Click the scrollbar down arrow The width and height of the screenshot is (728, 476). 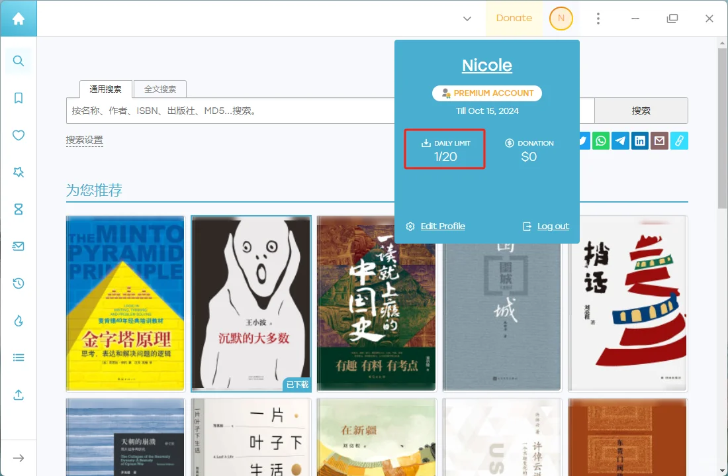coord(722,471)
